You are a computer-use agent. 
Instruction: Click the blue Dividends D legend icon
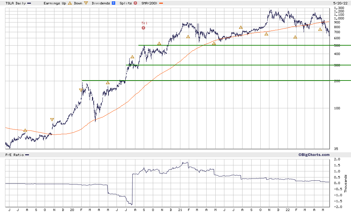point(114,3)
